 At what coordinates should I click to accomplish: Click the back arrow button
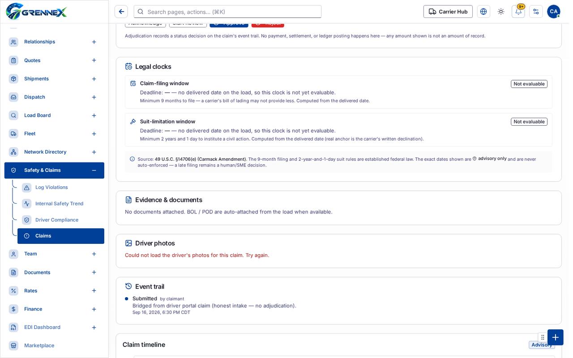pos(121,12)
